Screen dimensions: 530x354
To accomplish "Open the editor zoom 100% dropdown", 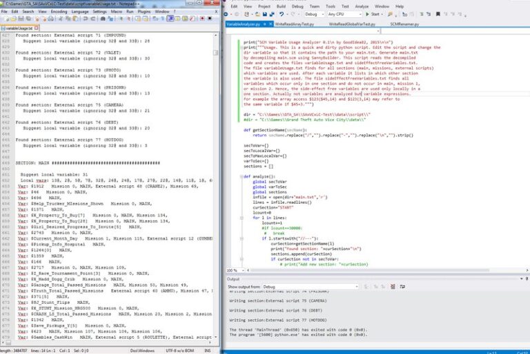I will (x=233, y=271).
